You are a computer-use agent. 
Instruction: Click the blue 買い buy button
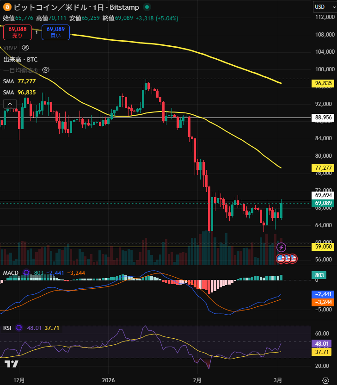coord(55,32)
